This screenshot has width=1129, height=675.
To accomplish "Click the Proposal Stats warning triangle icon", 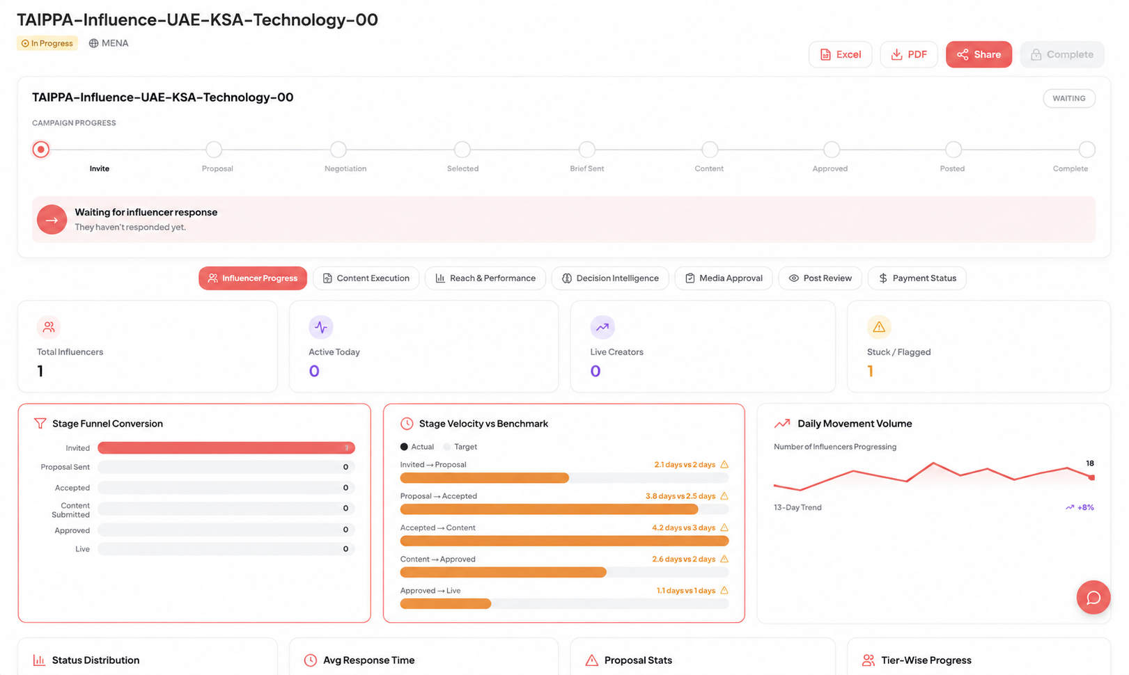I will tap(592, 660).
